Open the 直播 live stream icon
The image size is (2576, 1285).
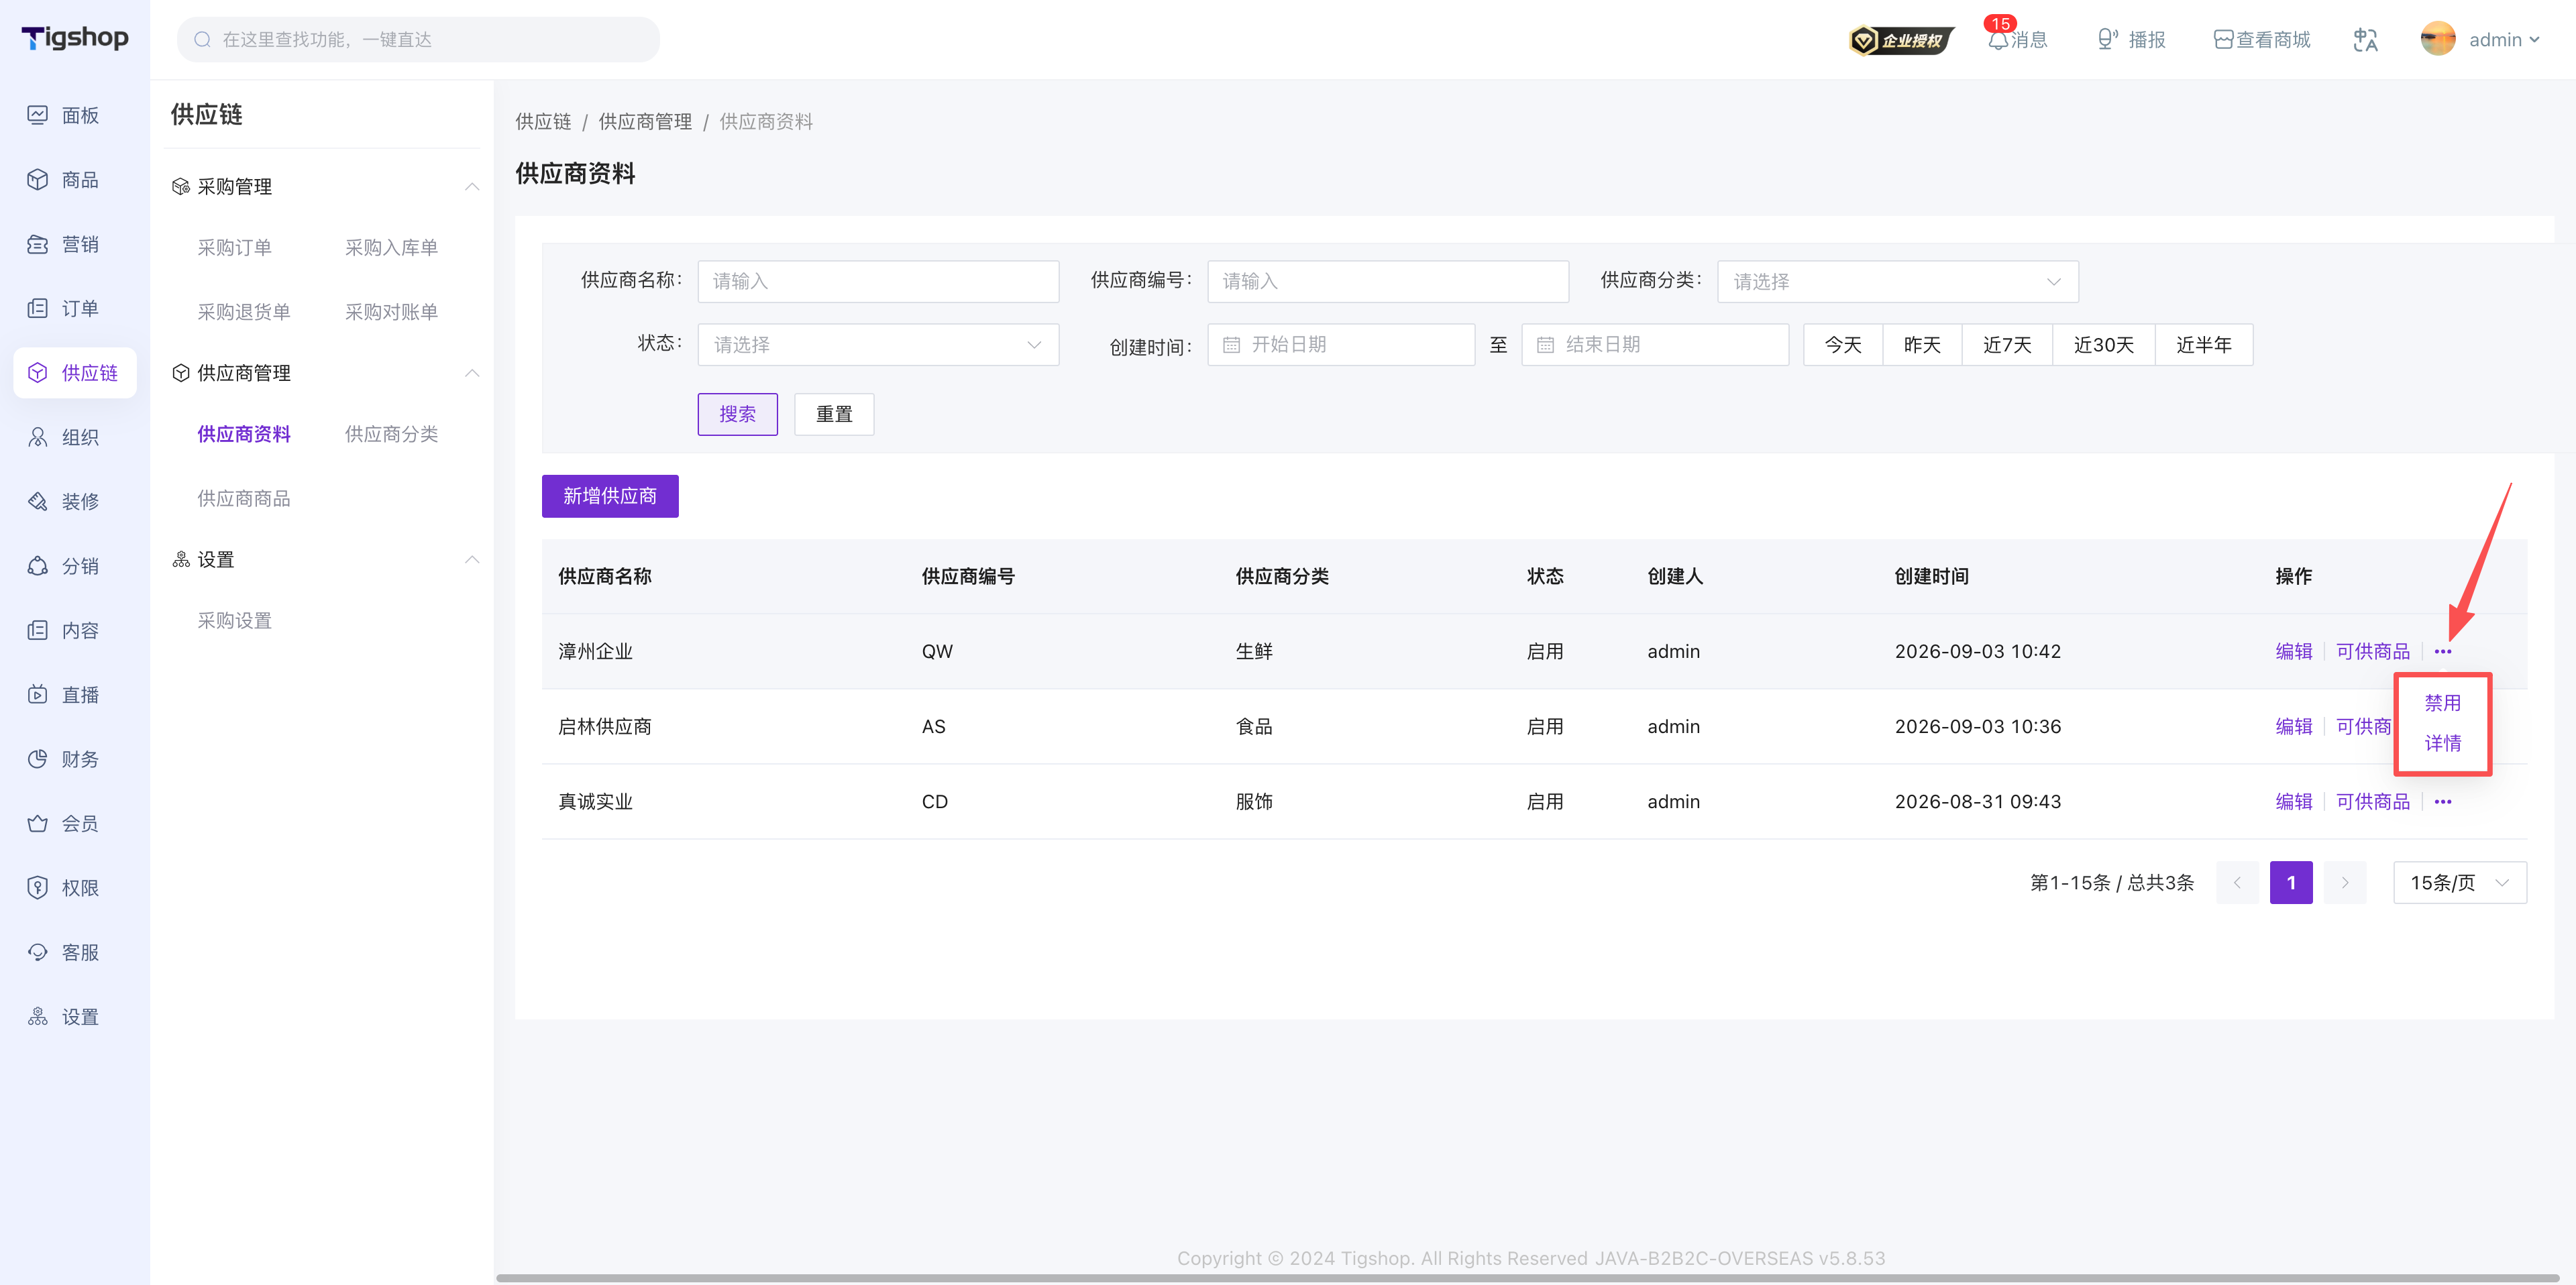click(37, 695)
